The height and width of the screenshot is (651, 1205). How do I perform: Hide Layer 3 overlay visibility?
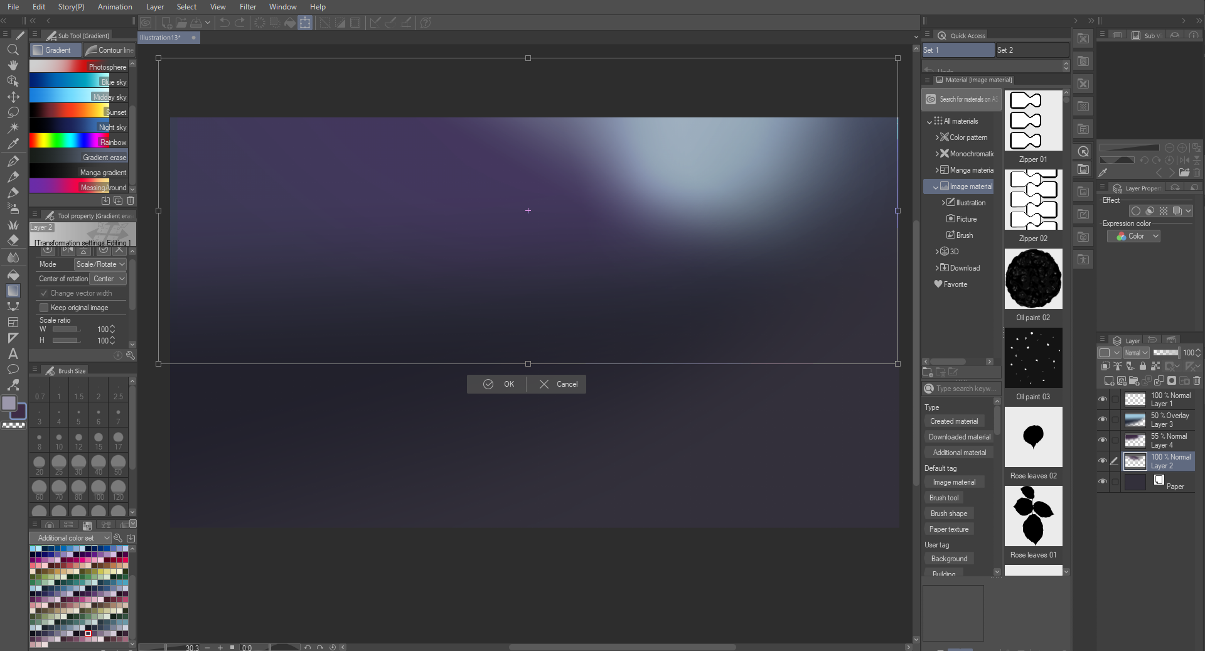1103,419
